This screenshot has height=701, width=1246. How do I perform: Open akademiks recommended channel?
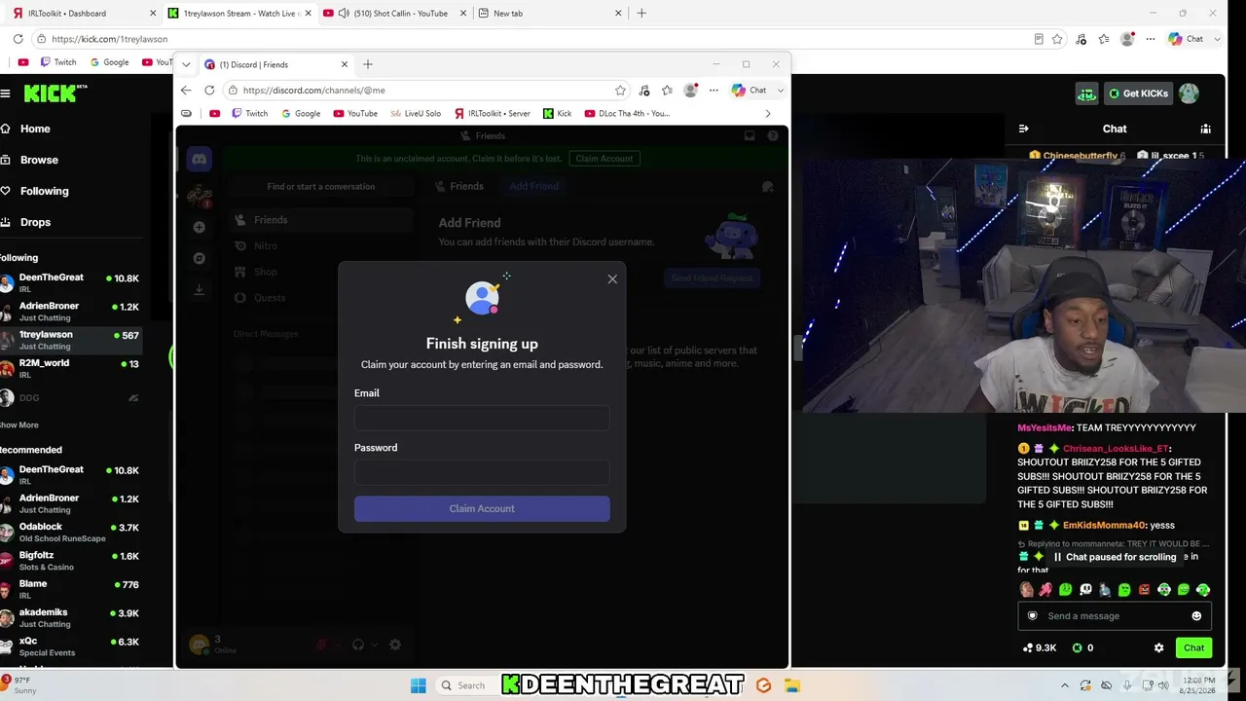coord(71,618)
